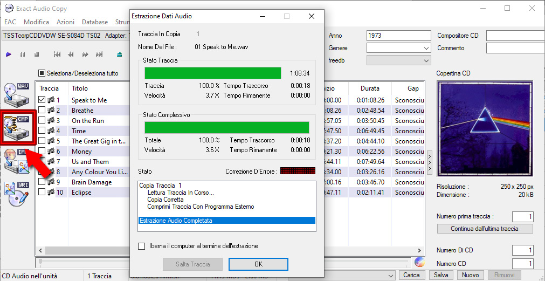This screenshot has width=545, height=281.
Task: Click the Nuovo button
Action: (470, 275)
